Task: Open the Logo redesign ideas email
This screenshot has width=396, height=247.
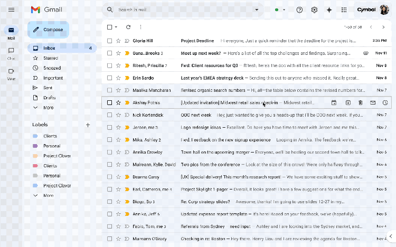Action: tap(247, 127)
